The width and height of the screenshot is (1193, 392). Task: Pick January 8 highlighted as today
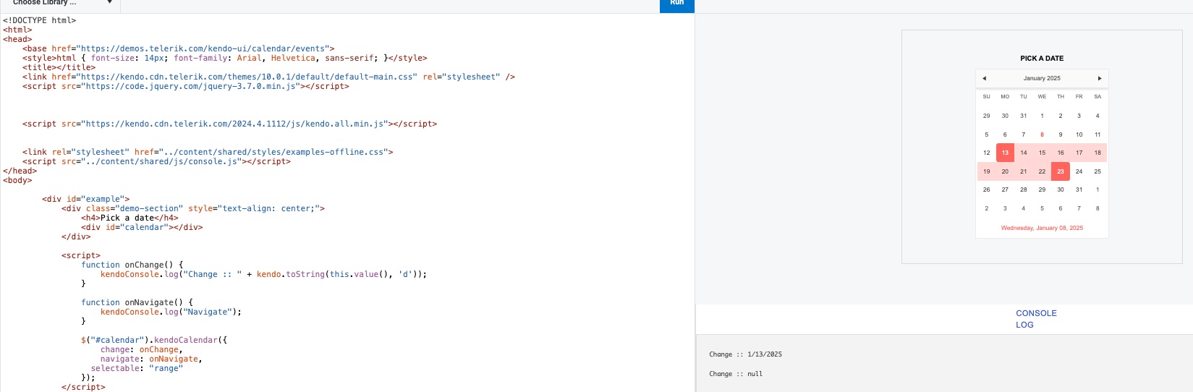pos(1042,135)
